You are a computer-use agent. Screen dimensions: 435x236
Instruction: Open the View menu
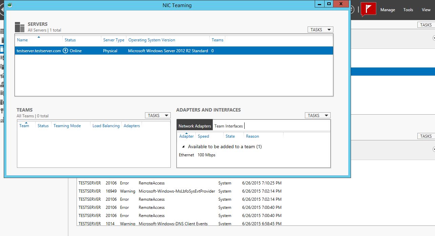426,10
